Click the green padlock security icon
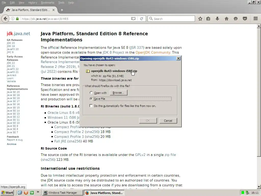 (x=17, y=19)
